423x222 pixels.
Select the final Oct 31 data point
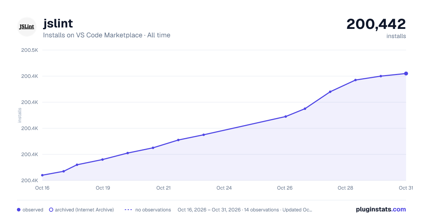tap(406, 73)
